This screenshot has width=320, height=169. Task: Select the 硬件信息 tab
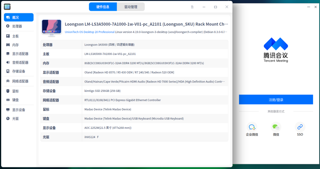coord(103,7)
